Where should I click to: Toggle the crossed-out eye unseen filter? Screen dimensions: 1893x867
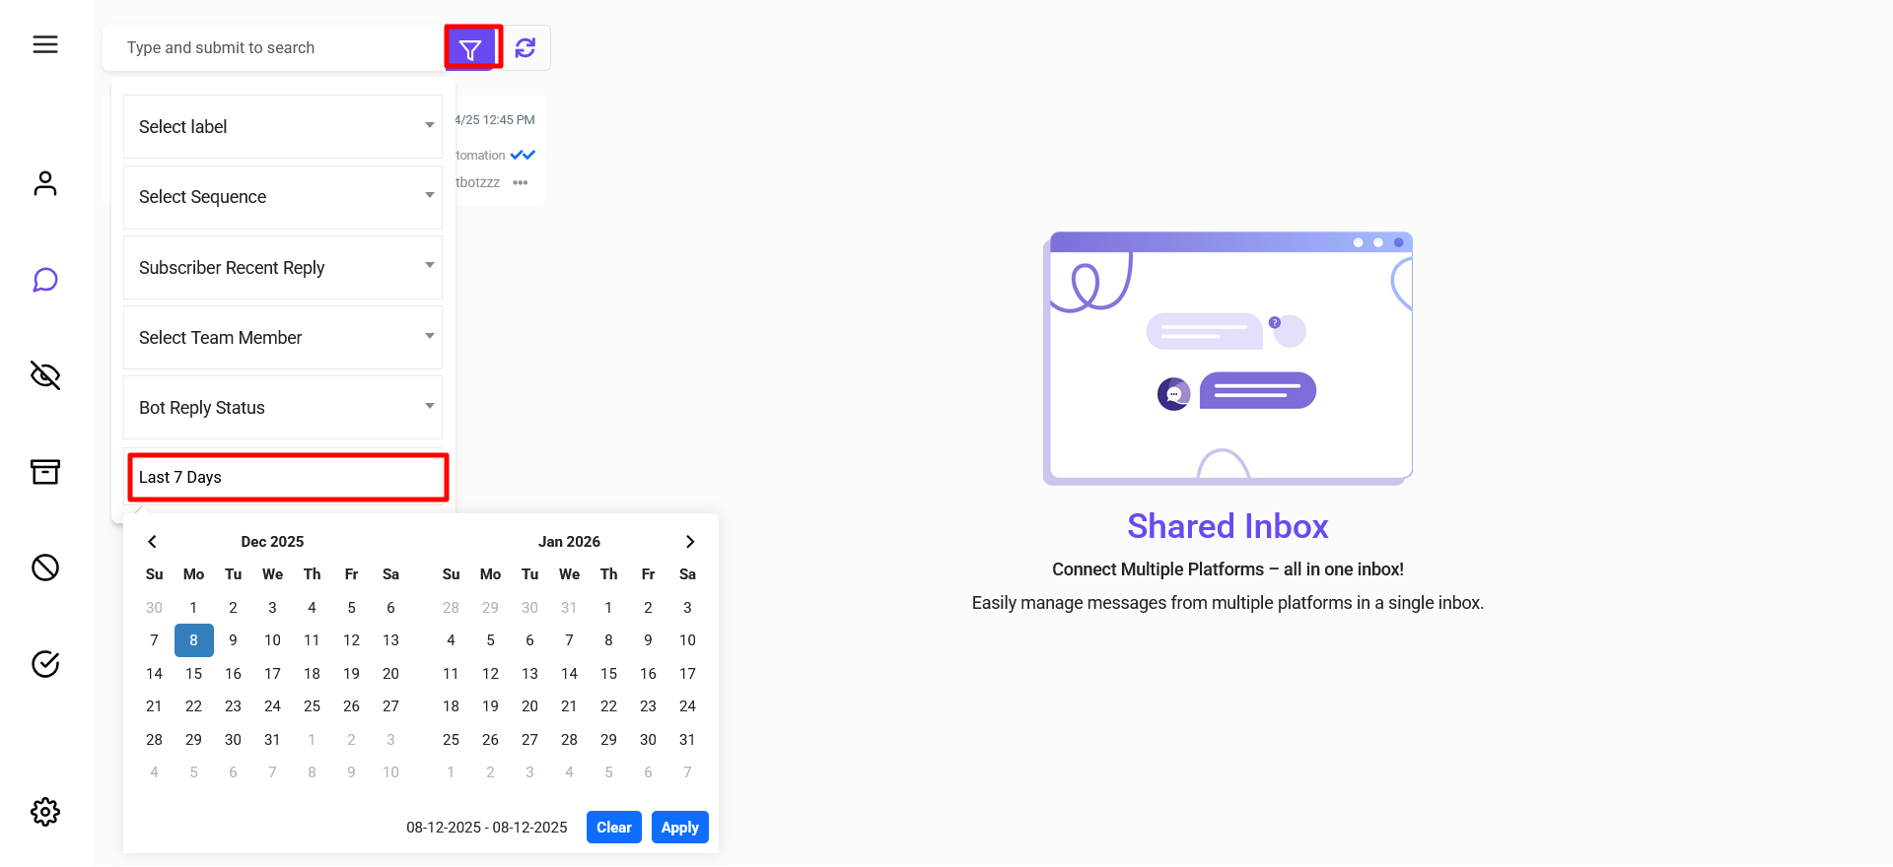45,375
